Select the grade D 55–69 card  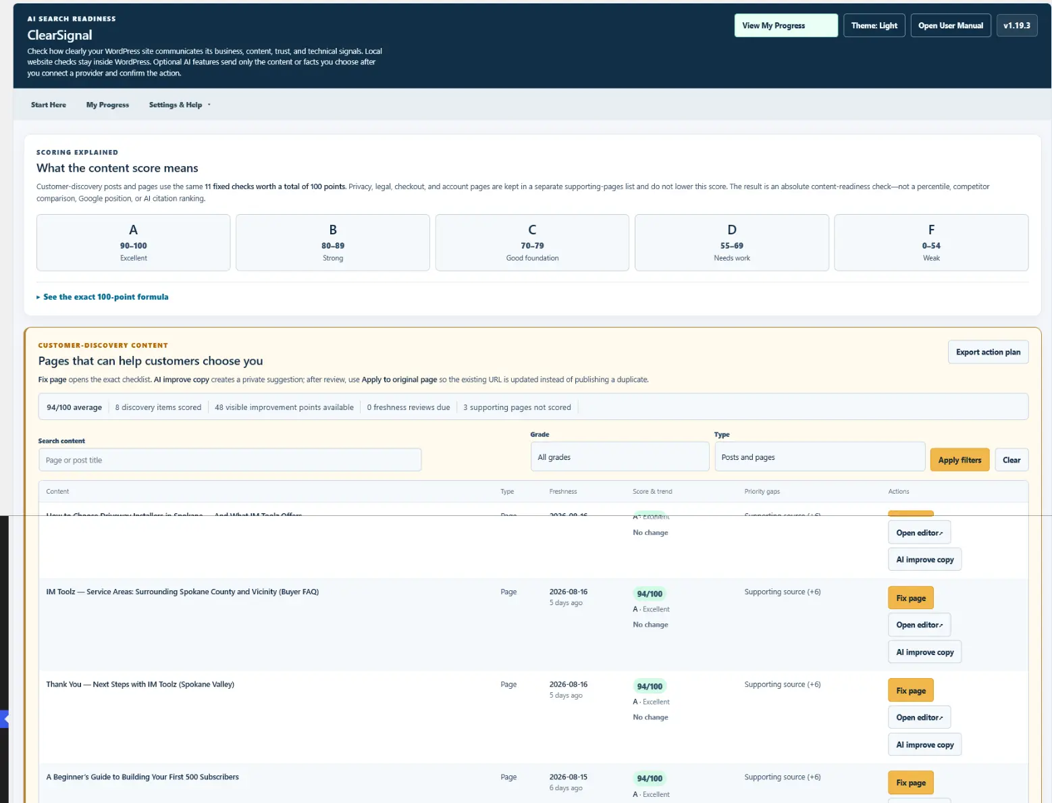click(x=732, y=242)
